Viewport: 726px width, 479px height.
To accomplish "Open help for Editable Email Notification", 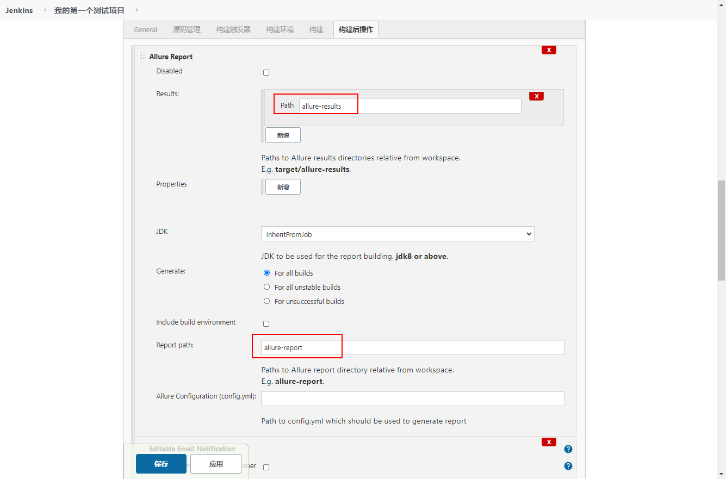I will 568,449.
